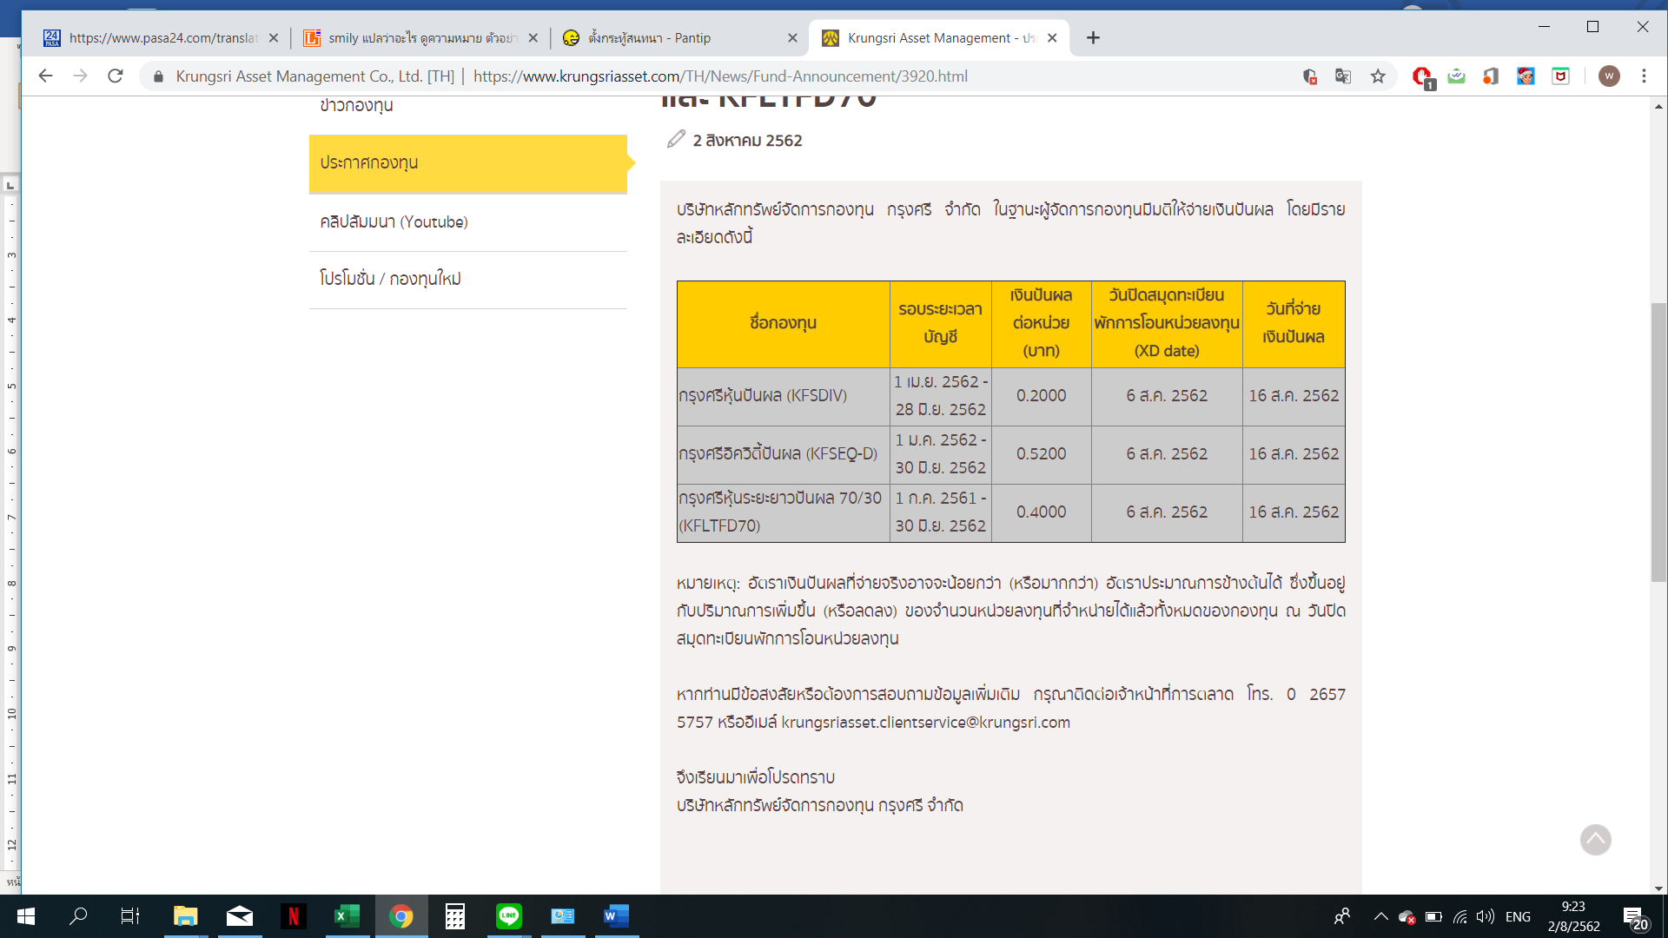
Task: Click the date 2 สิงหาคม 2562
Action: pyautogui.click(x=747, y=141)
